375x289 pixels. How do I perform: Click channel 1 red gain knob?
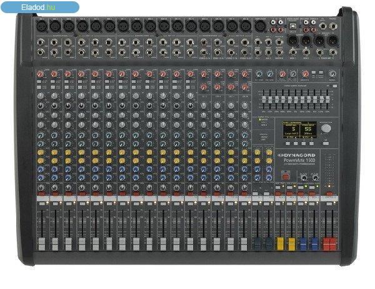pyautogui.click(x=41, y=74)
